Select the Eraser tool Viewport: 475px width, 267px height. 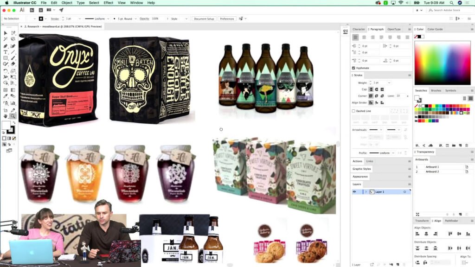13,64
